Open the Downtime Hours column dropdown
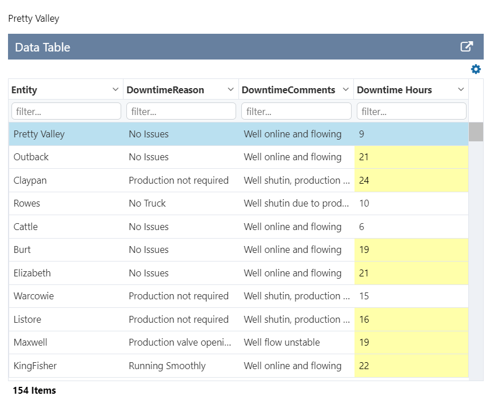 click(x=461, y=89)
